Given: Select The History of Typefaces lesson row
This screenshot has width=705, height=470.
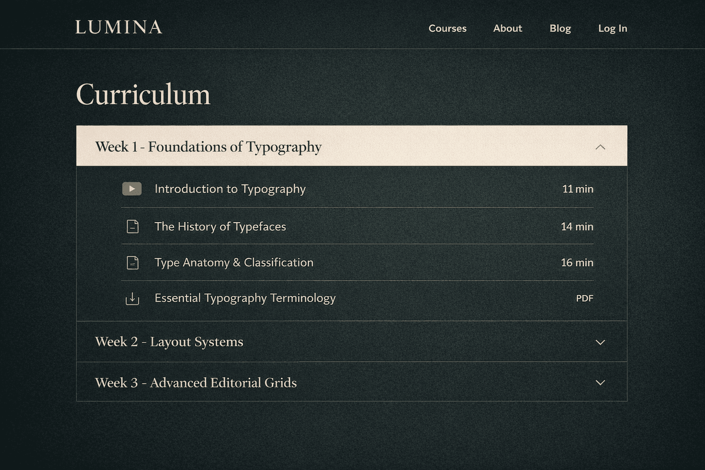Looking at the screenshot, I should click(x=220, y=226).
